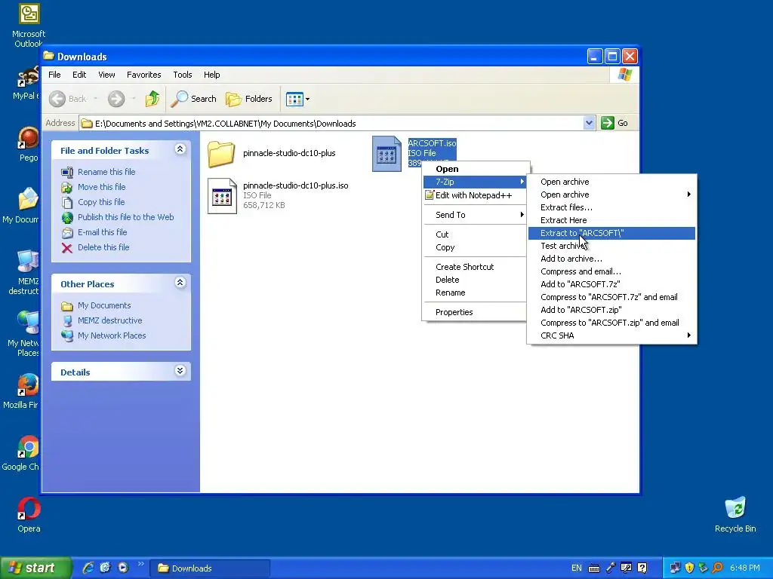Viewport: 773px width, 579px height.
Task: Select Add to "ARCSOFT.zip"
Action: 611,310
